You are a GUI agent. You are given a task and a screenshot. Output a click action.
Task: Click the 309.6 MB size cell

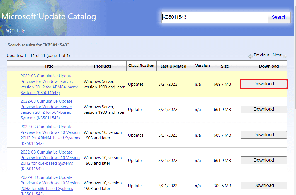[x=222, y=186]
